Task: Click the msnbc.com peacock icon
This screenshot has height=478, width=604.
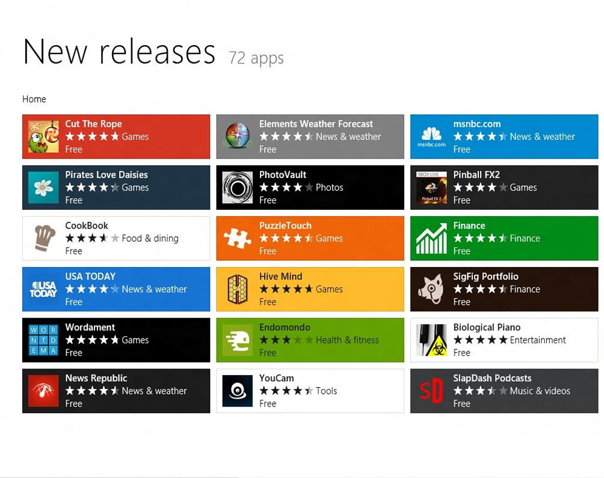Action: 432,136
